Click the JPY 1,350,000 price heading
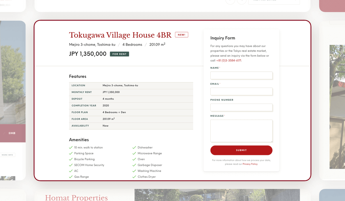 click(x=88, y=54)
